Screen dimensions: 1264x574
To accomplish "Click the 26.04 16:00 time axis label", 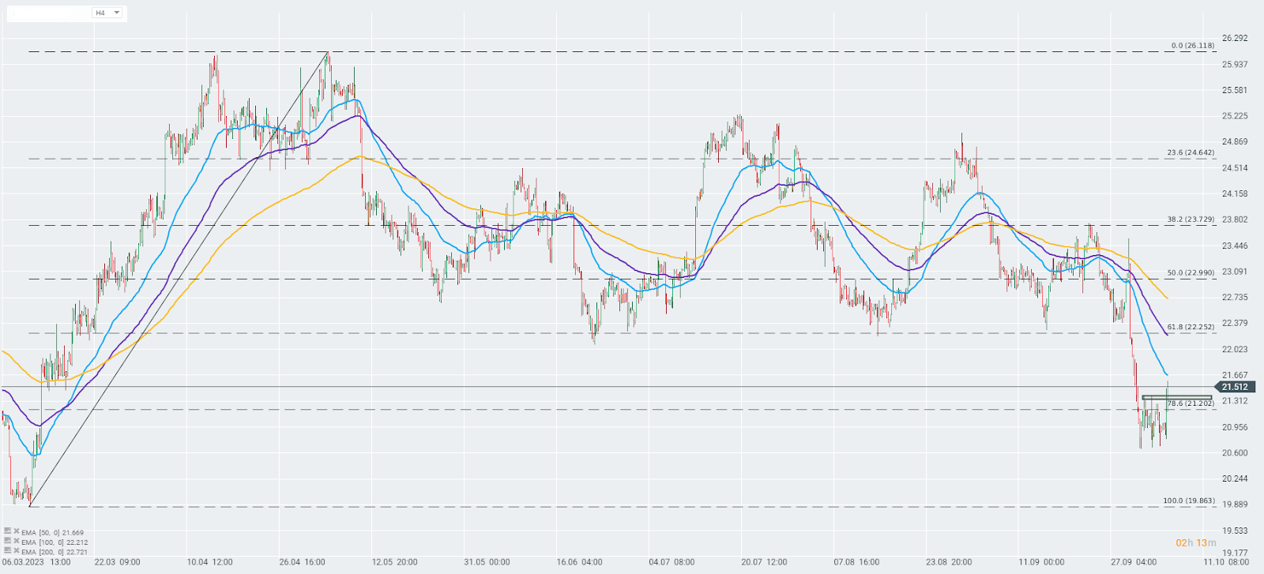I will point(303,562).
